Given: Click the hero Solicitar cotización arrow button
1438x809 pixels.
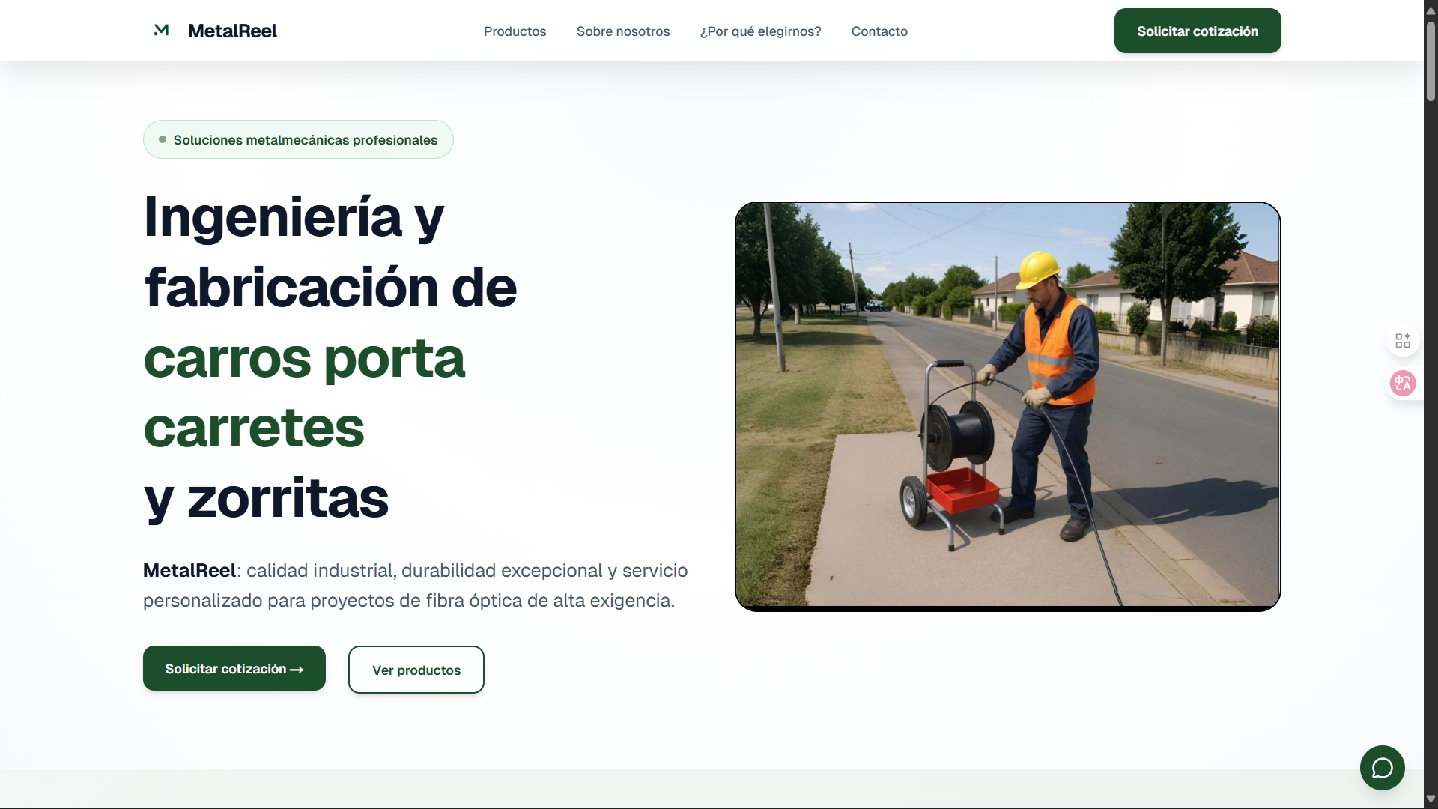Looking at the screenshot, I should click(234, 668).
